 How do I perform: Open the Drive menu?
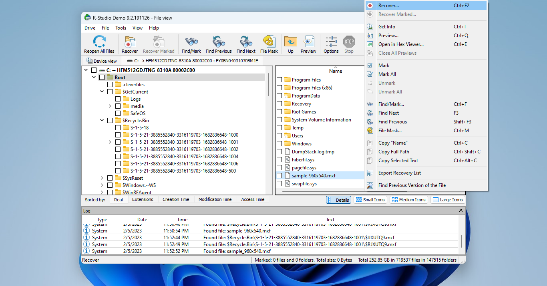click(90, 28)
